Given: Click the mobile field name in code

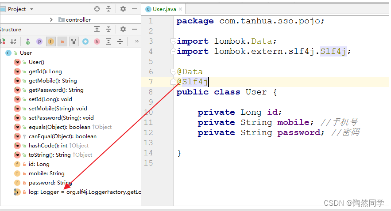Looking at the screenshot, I should coord(293,123).
